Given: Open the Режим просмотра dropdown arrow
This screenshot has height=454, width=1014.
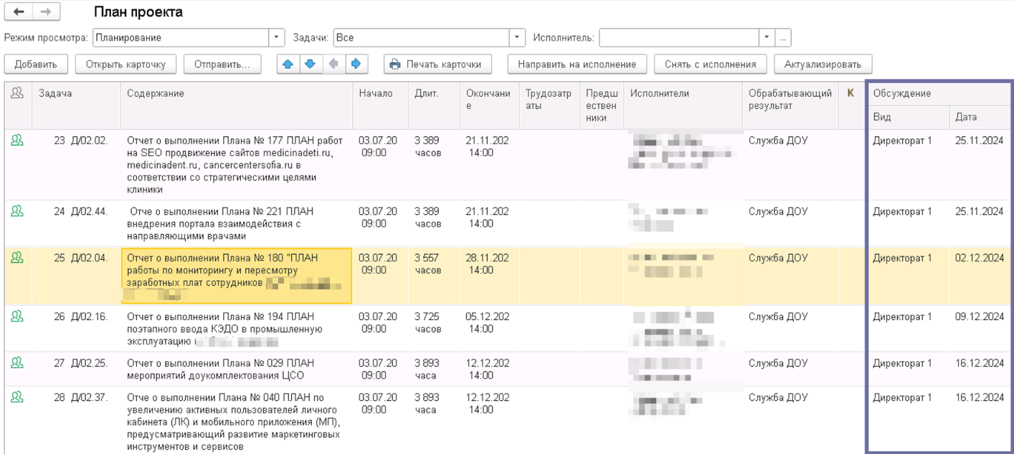Looking at the screenshot, I should coord(277,37).
